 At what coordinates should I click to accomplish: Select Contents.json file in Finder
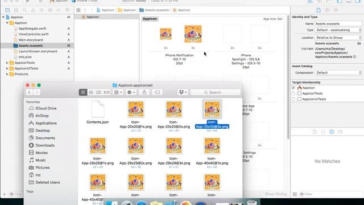point(97,112)
